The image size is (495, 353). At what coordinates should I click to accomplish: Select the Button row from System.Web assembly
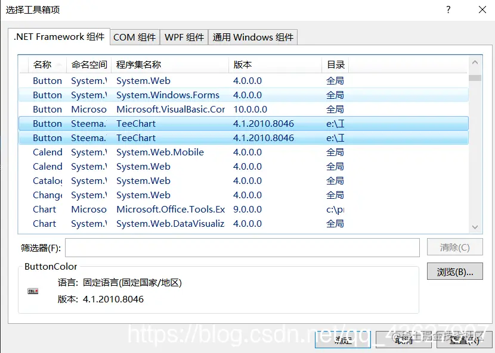pyautogui.click(x=243, y=81)
